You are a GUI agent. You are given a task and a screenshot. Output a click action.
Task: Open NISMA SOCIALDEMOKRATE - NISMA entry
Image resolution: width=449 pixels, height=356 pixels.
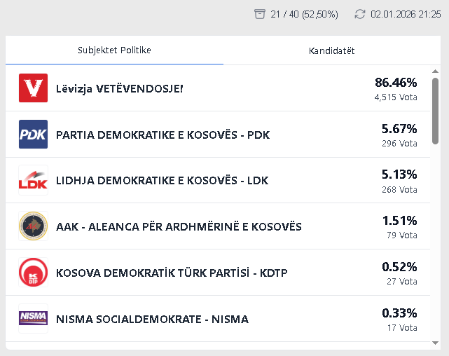(x=152, y=320)
